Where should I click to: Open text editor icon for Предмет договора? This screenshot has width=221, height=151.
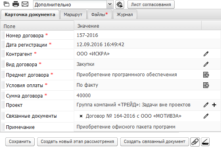206,75
